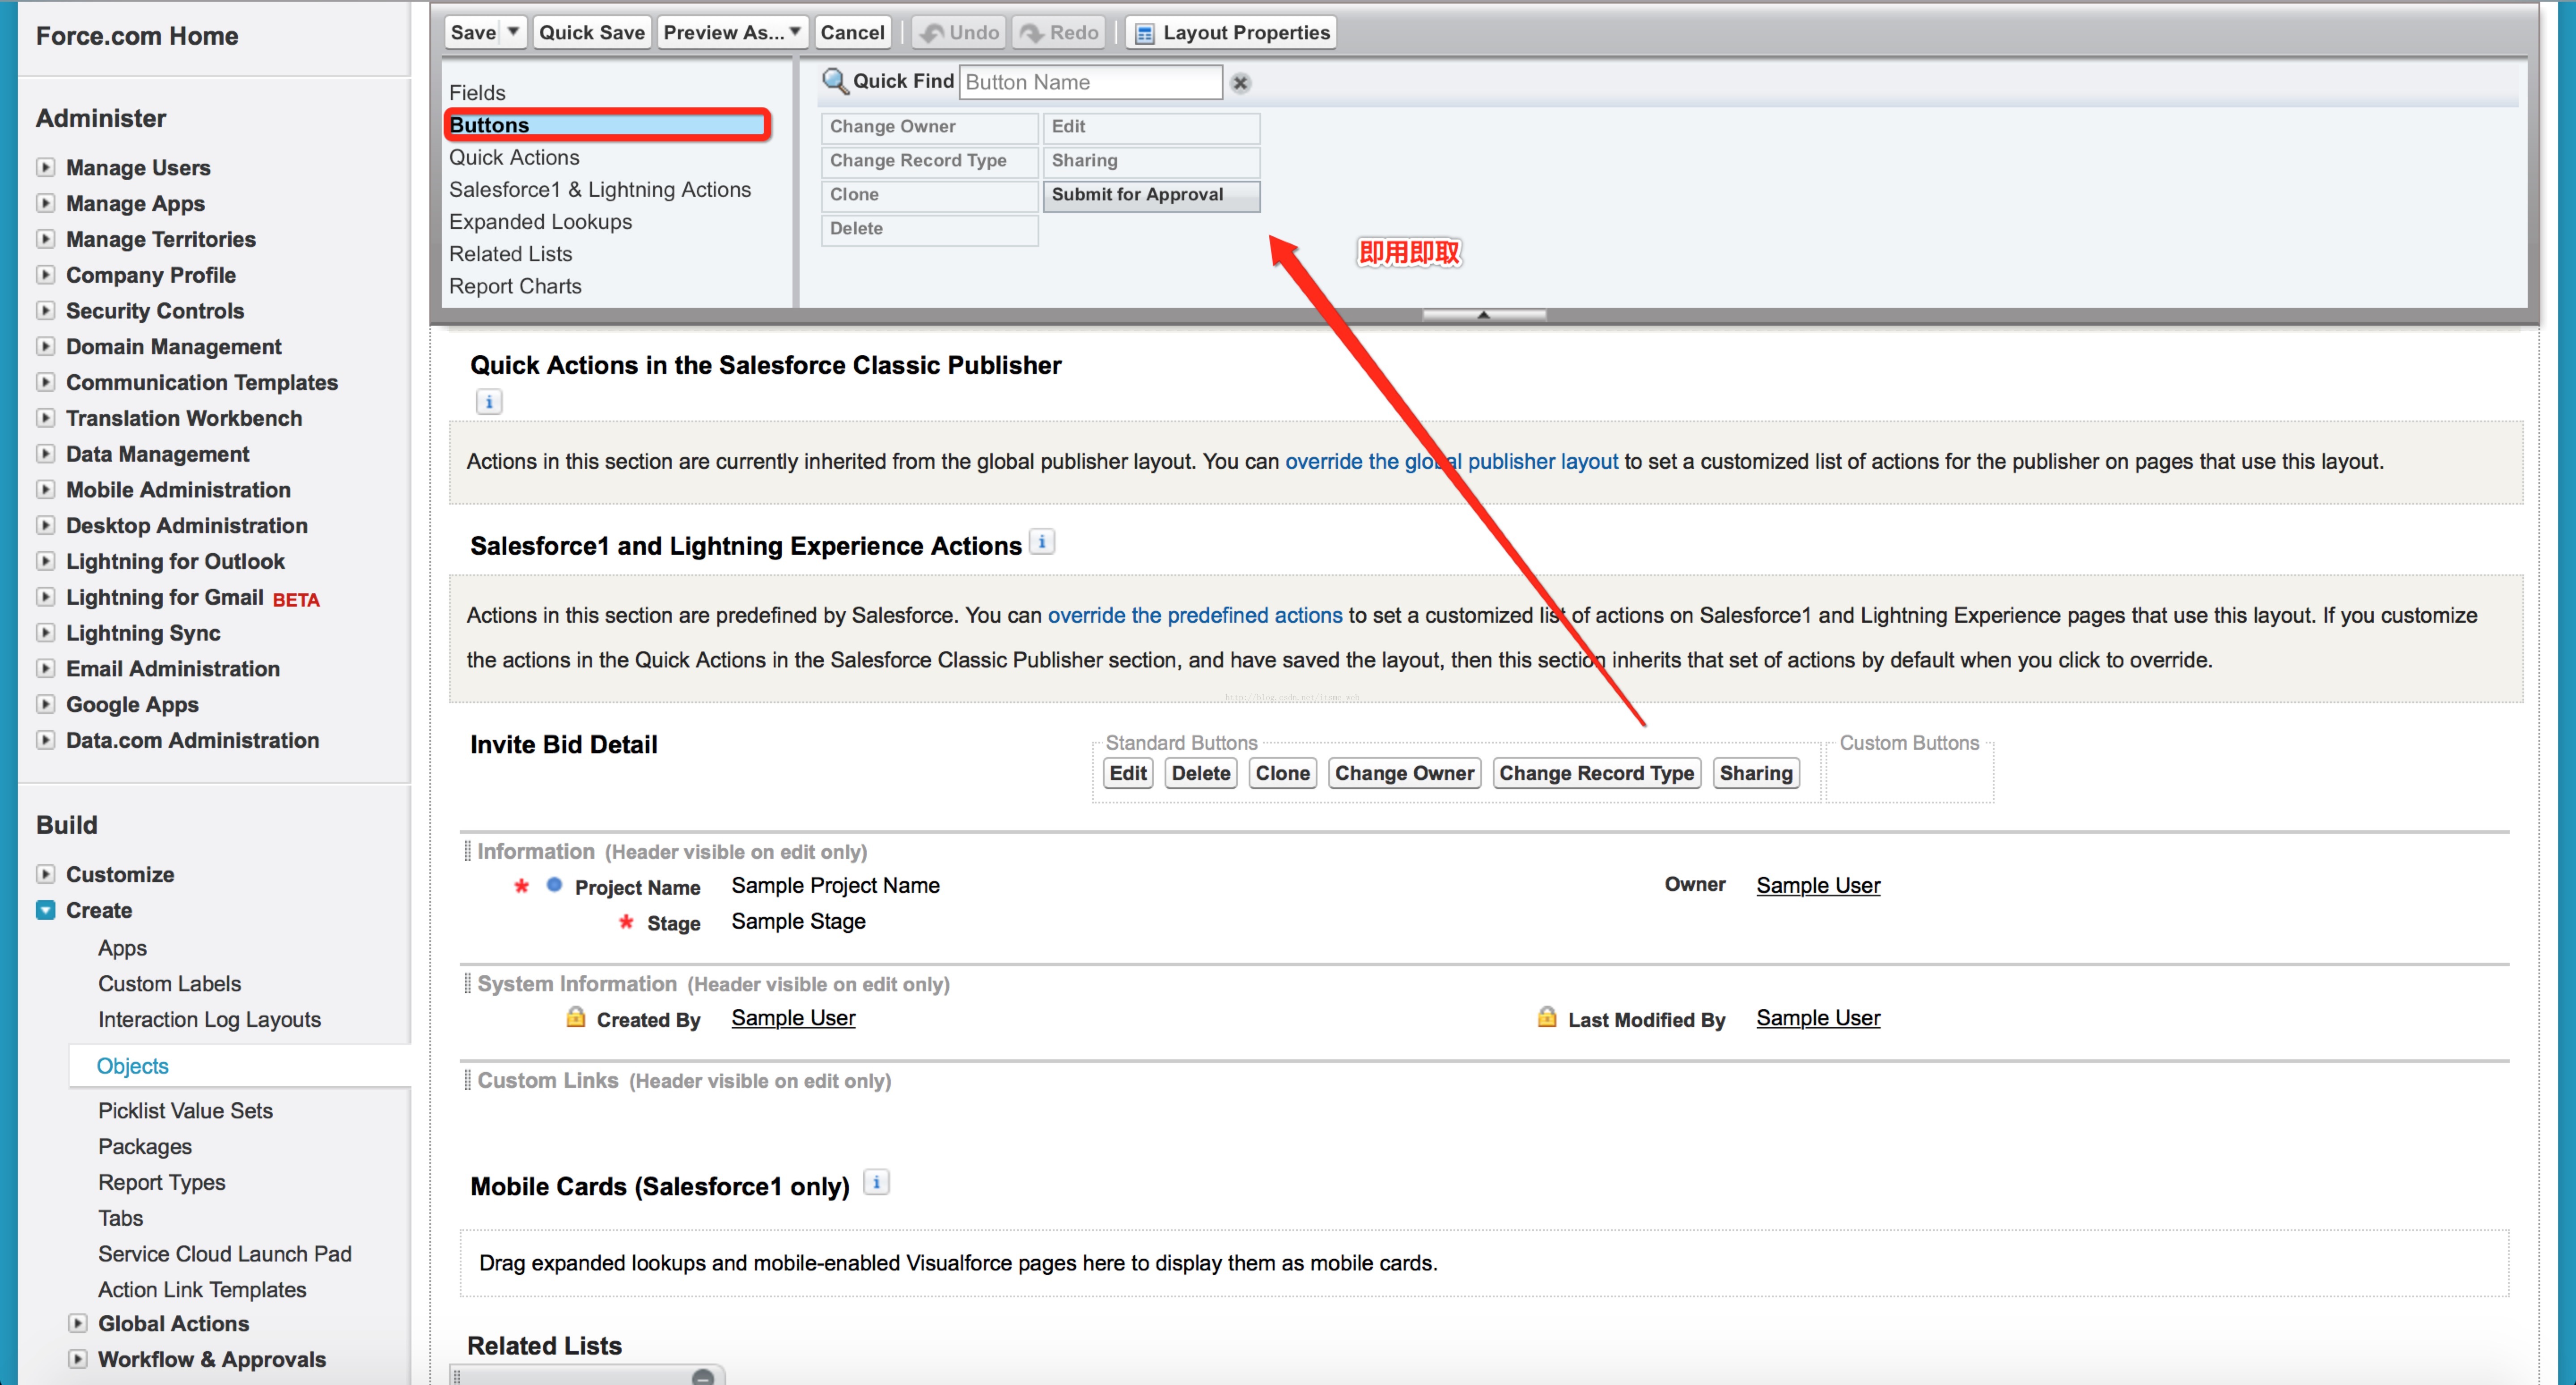
Task: Open the Preview As dropdown
Action: coord(733,32)
